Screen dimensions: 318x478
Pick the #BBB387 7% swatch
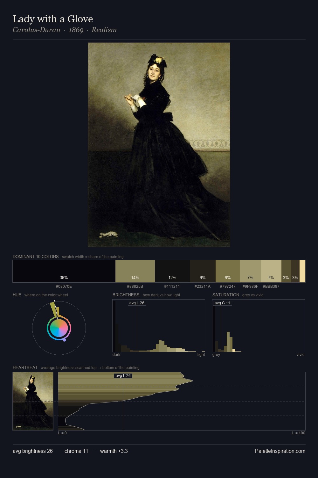coord(271,271)
